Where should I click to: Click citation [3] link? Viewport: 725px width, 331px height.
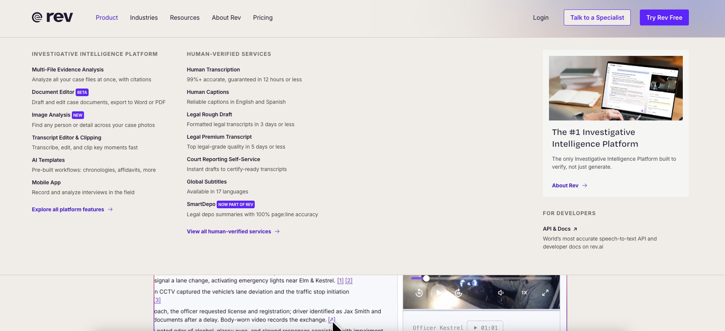[x=157, y=300]
